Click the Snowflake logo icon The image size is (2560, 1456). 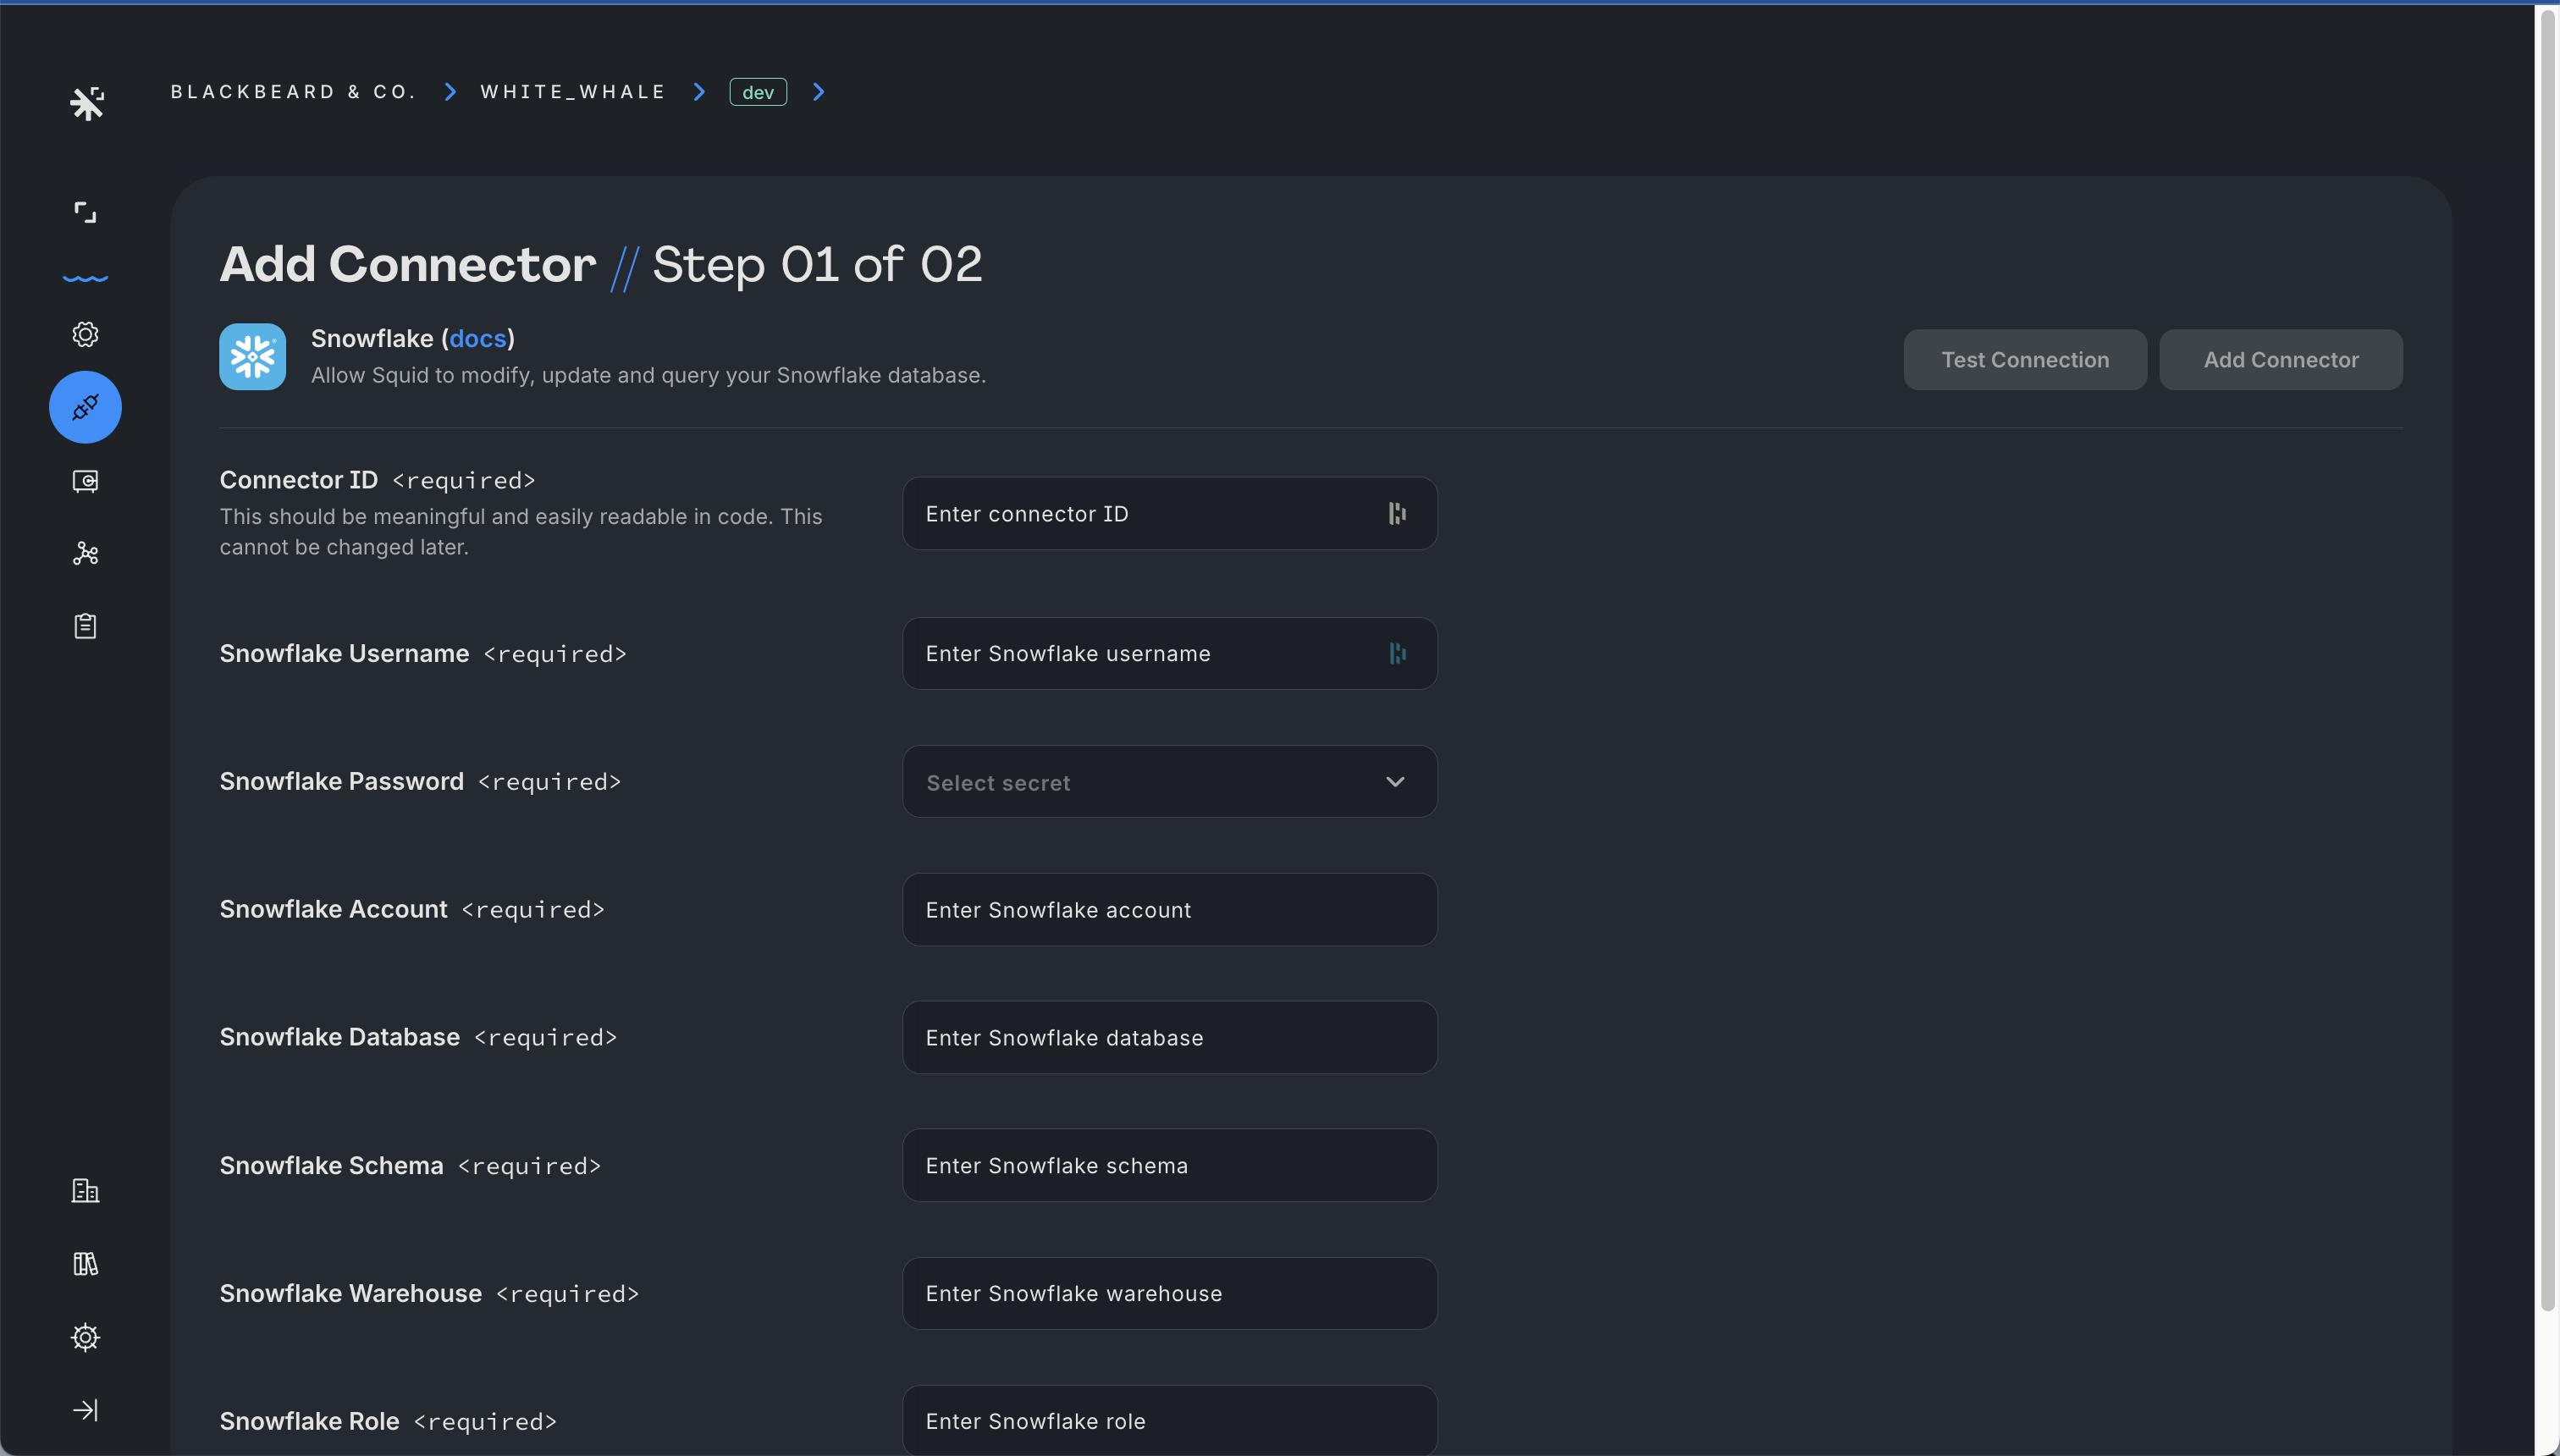coord(252,357)
